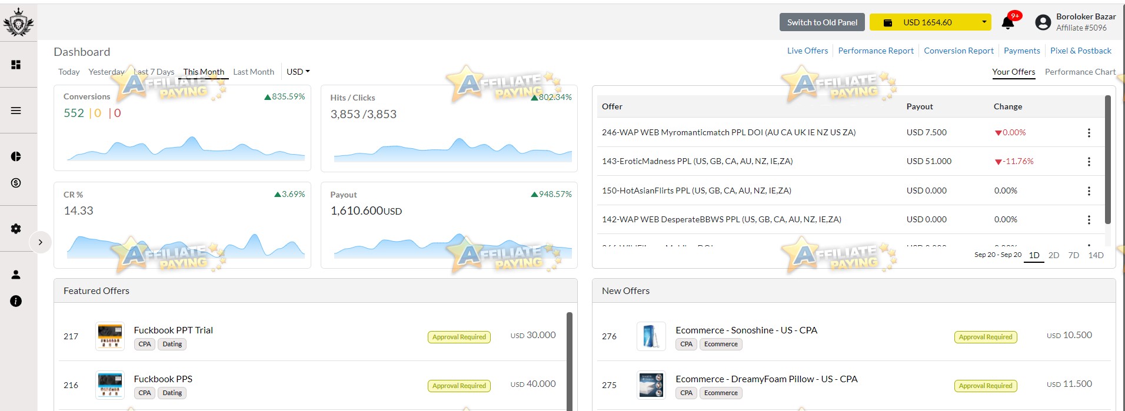Click the Payout 1,610.600 USD value
Image resolution: width=1125 pixels, height=411 pixels.
pyautogui.click(x=366, y=210)
